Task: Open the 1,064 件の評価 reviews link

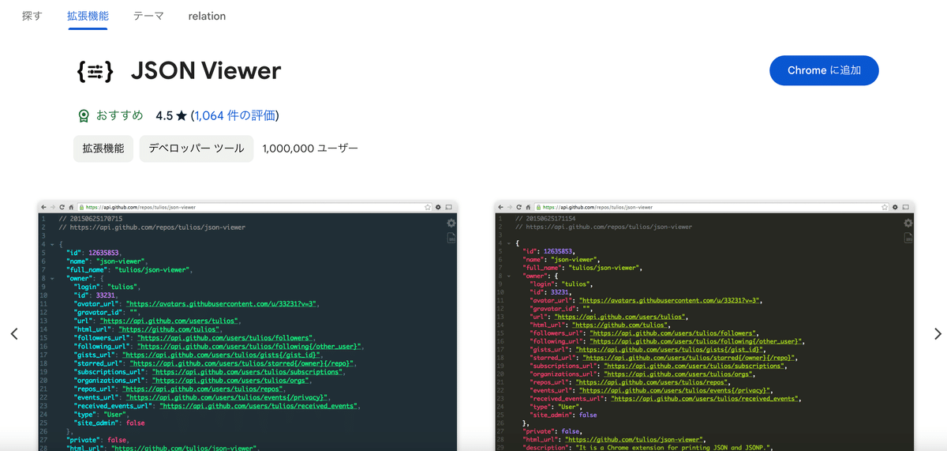Action: 235,115
